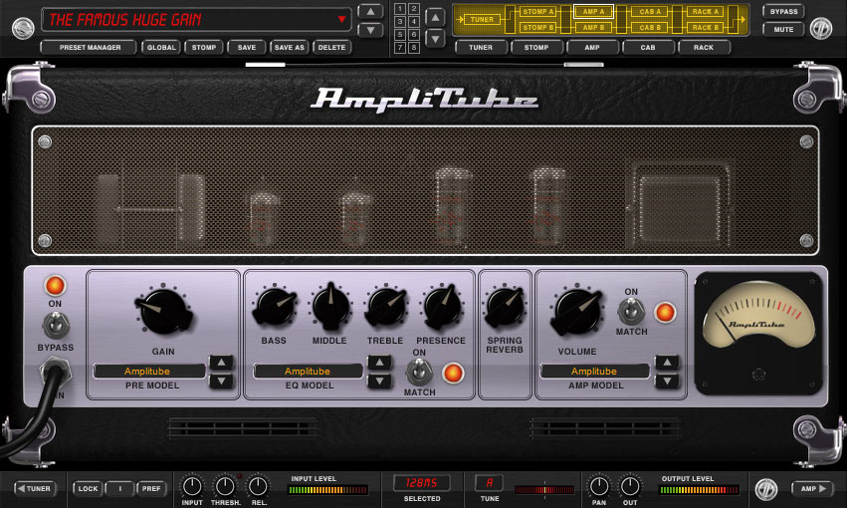Select Rack B block in signal chain

point(706,28)
